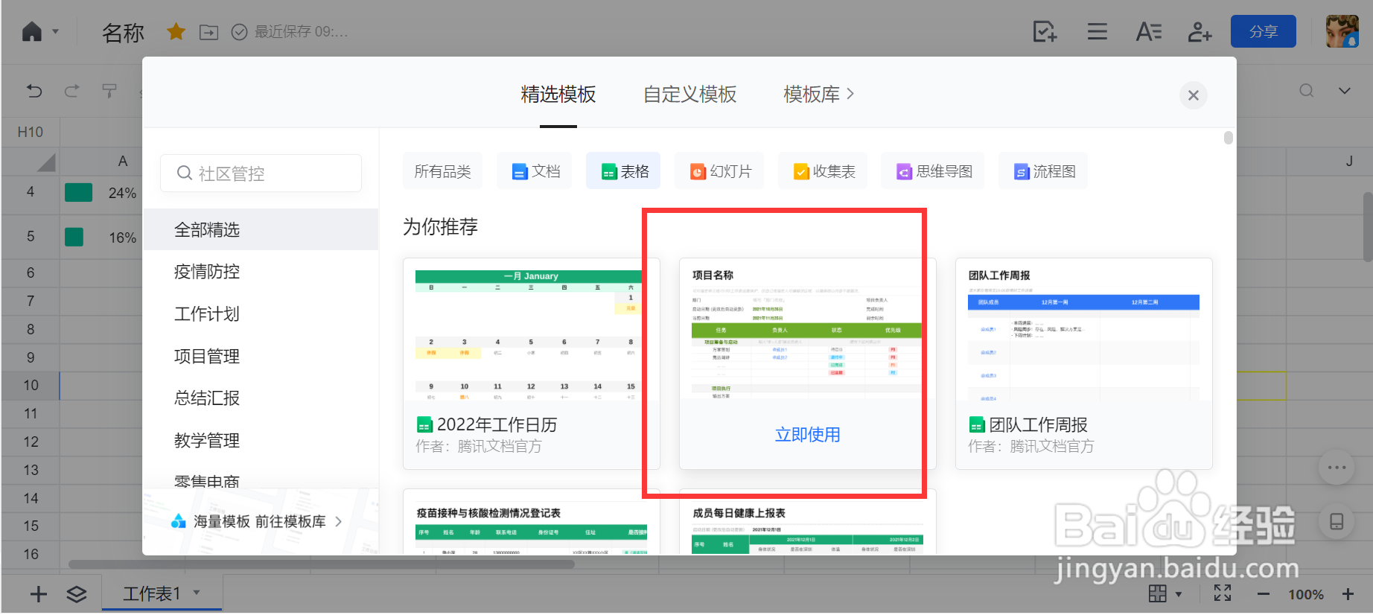Open the user avatar profile
This screenshot has width=1373, height=615.
pos(1342,31)
